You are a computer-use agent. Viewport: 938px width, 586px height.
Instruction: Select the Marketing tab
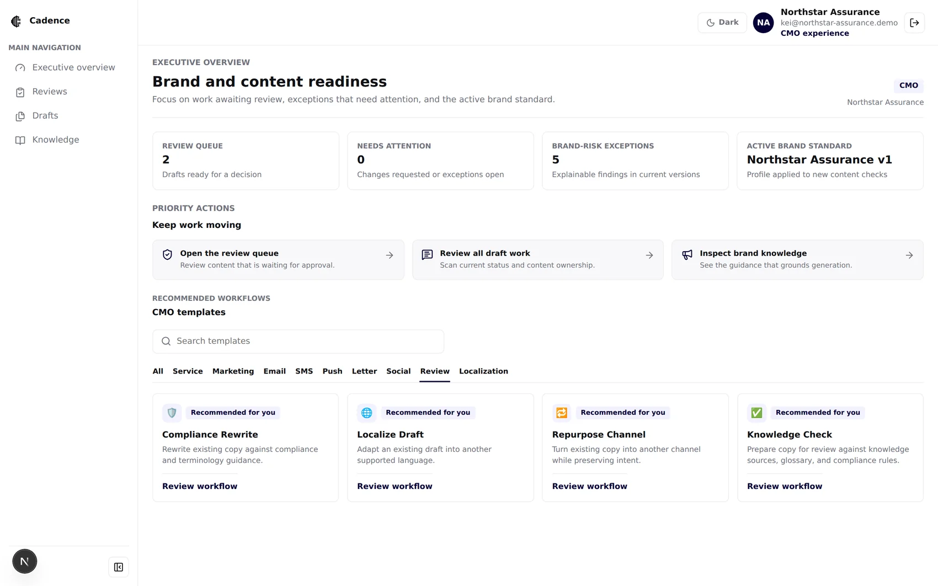(233, 371)
